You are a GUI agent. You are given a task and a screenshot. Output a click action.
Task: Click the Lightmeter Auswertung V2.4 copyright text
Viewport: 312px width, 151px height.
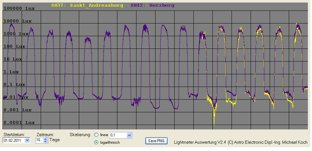tap(240, 142)
